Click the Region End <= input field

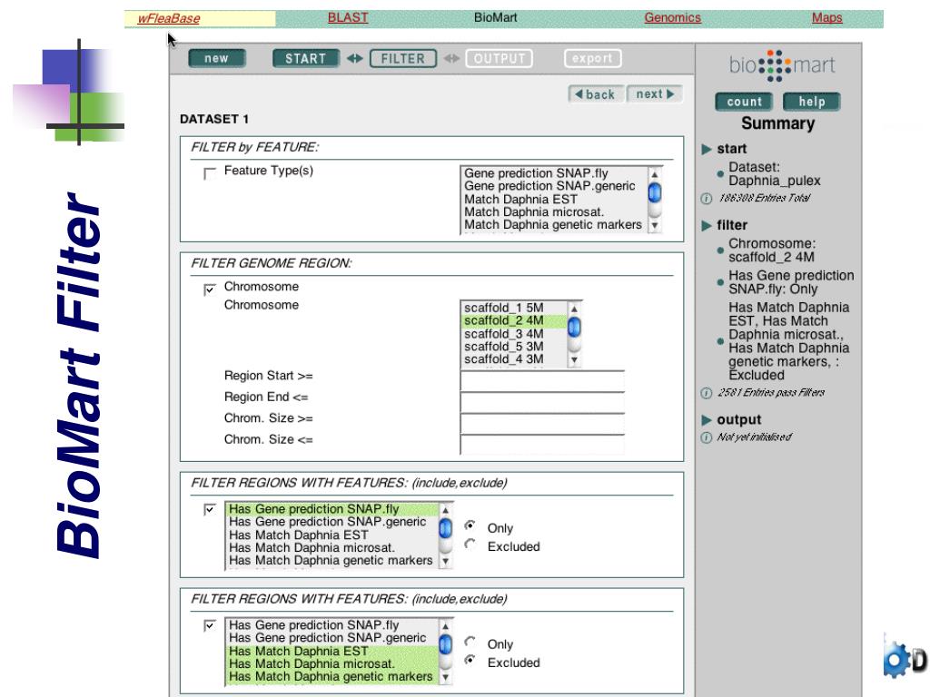(x=542, y=402)
